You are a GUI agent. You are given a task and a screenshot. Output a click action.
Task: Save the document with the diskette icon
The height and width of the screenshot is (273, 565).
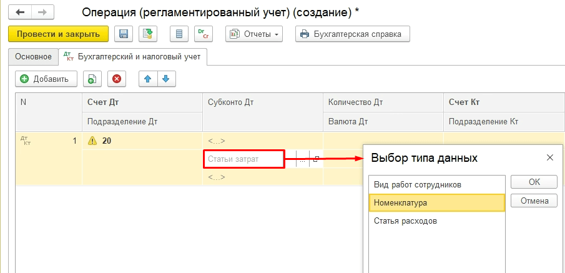[123, 34]
